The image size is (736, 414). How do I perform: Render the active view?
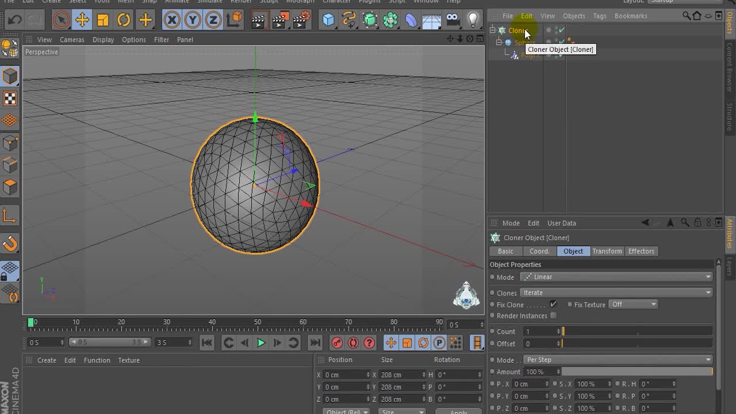tap(259, 21)
